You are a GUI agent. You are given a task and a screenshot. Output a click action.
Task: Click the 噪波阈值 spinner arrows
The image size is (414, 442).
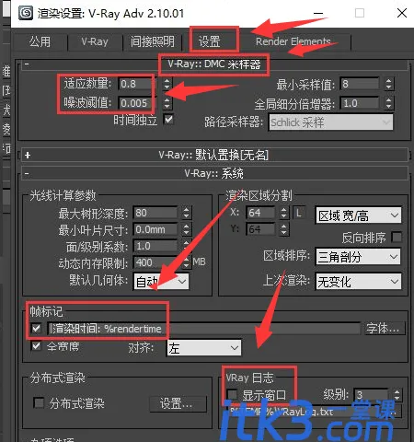[x=167, y=103]
